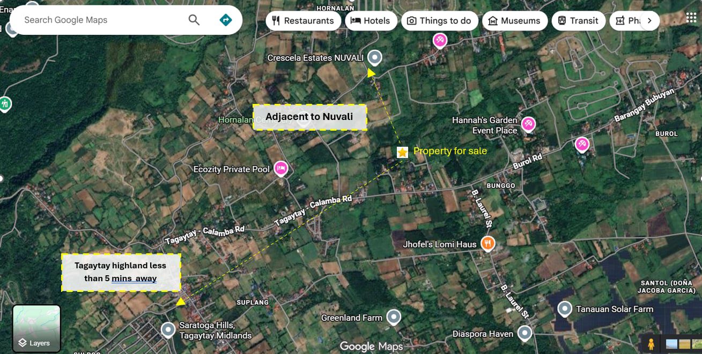This screenshot has height=354, width=702.
Task: Pick up the yellow Pegman Street View icon
Action: (x=651, y=344)
